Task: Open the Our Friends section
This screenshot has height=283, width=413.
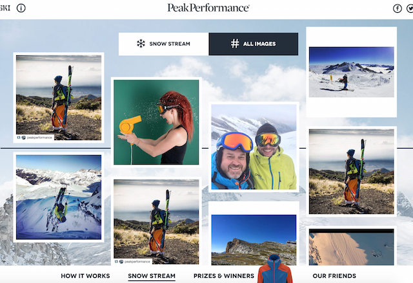Action: pyautogui.click(x=334, y=276)
